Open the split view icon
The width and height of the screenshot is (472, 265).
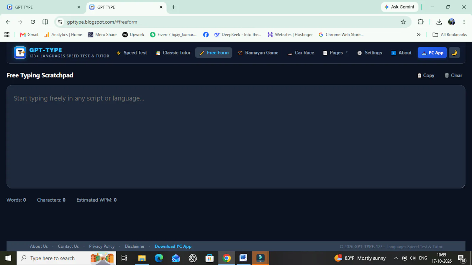[45, 22]
